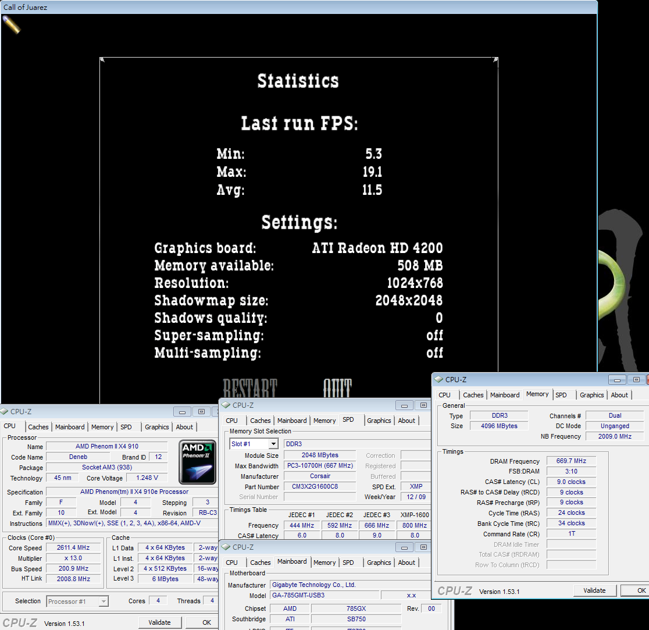Select SPD tab in CPU window
The width and height of the screenshot is (649, 630).
pos(126,427)
